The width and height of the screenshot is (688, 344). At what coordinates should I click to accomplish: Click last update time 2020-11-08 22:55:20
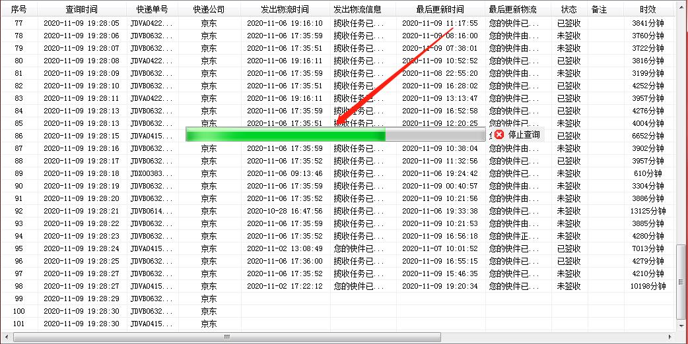pos(440,74)
